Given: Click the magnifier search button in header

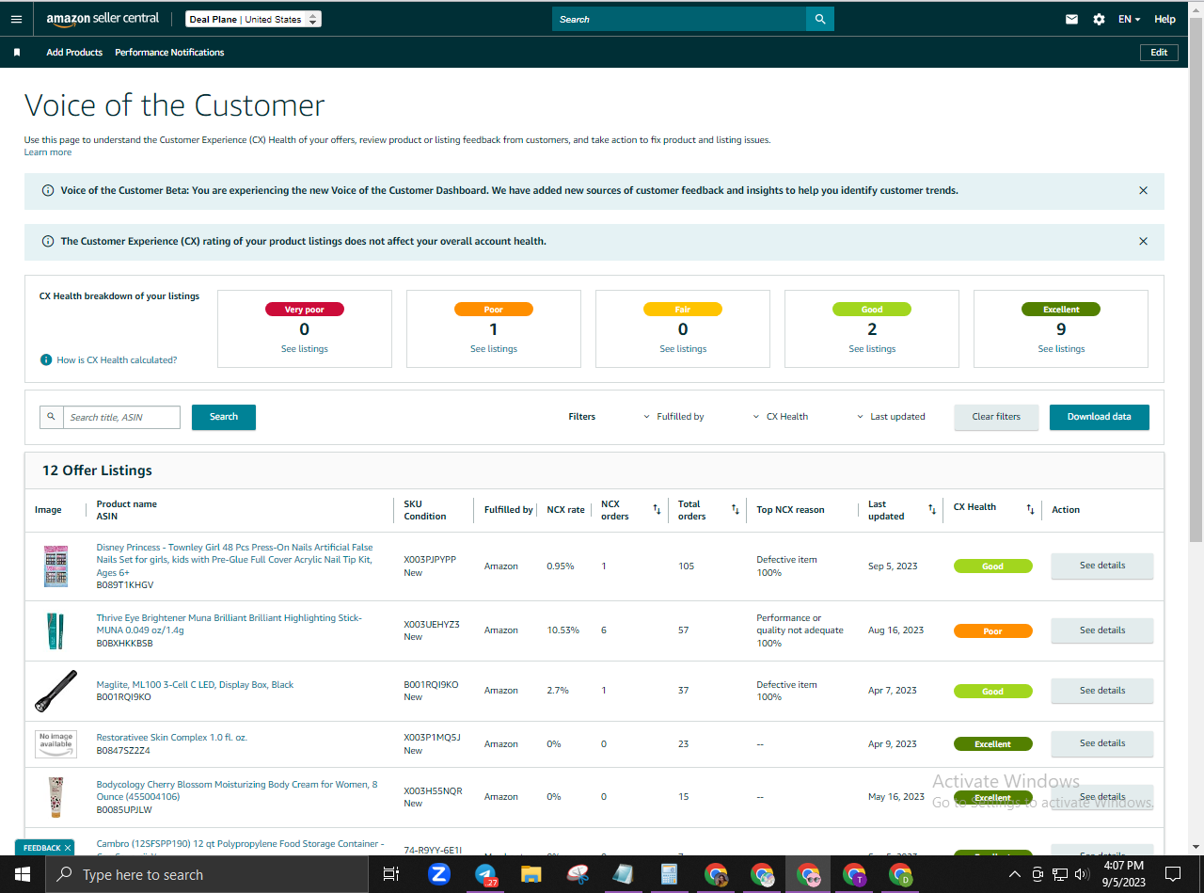Looking at the screenshot, I should [x=820, y=19].
